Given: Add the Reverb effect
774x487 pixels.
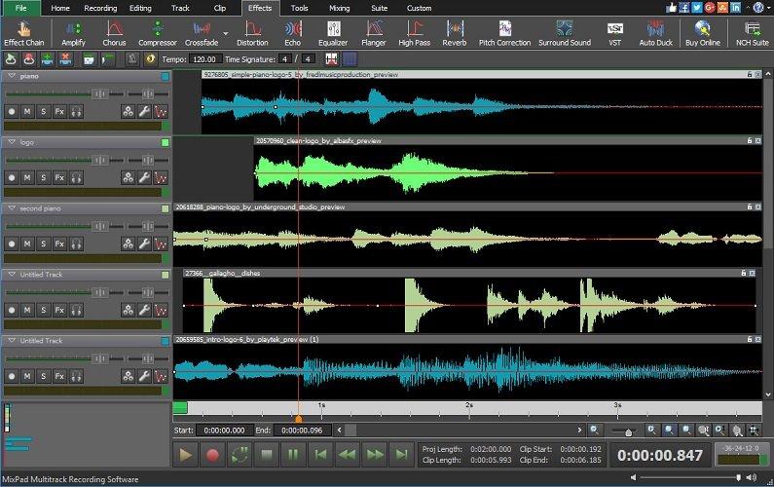Looking at the screenshot, I should pyautogui.click(x=455, y=33).
